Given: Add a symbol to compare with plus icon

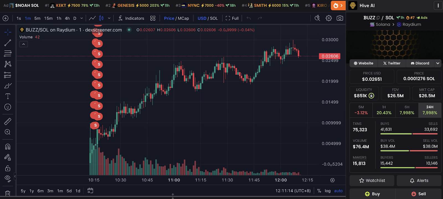Looking at the screenshot, I should 6,18.
